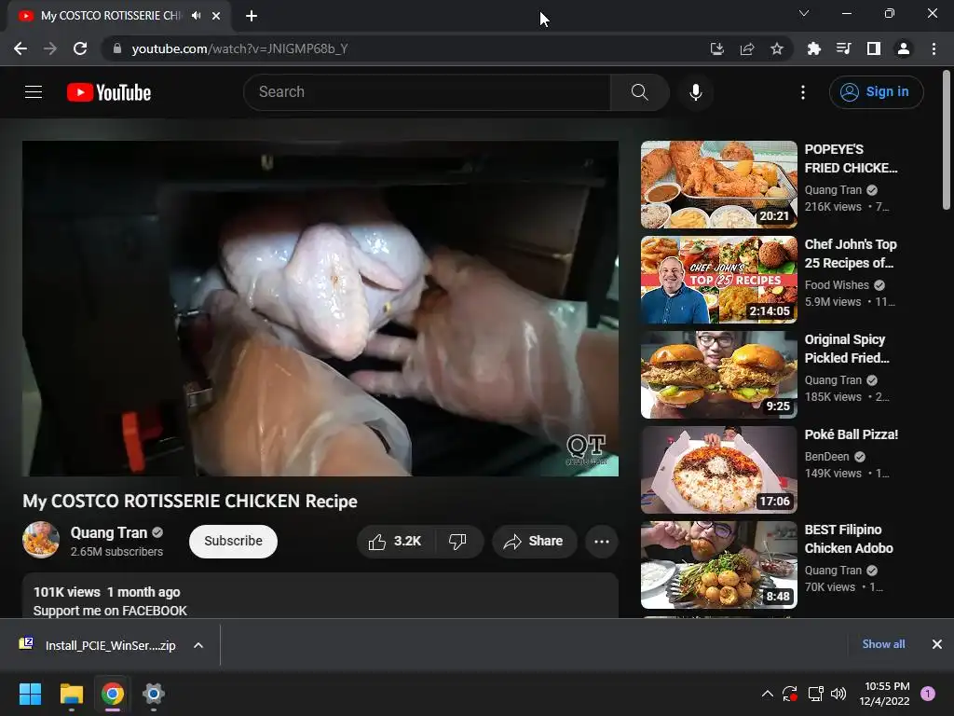Expand the download item options chevron
954x716 pixels.
pyautogui.click(x=198, y=645)
